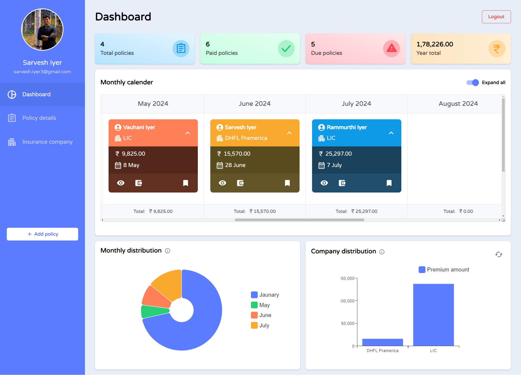
Task: Collapse the Sarvesh Iyer DHFL Pramerica card
Action: point(289,133)
